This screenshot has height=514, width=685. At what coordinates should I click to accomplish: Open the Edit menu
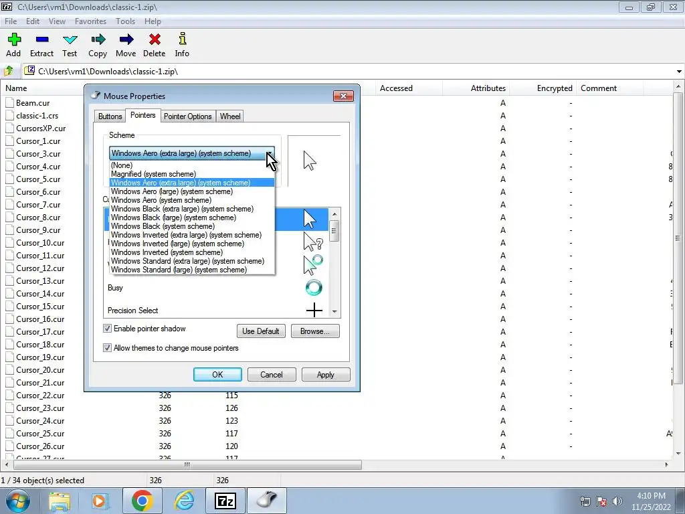pos(33,21)
